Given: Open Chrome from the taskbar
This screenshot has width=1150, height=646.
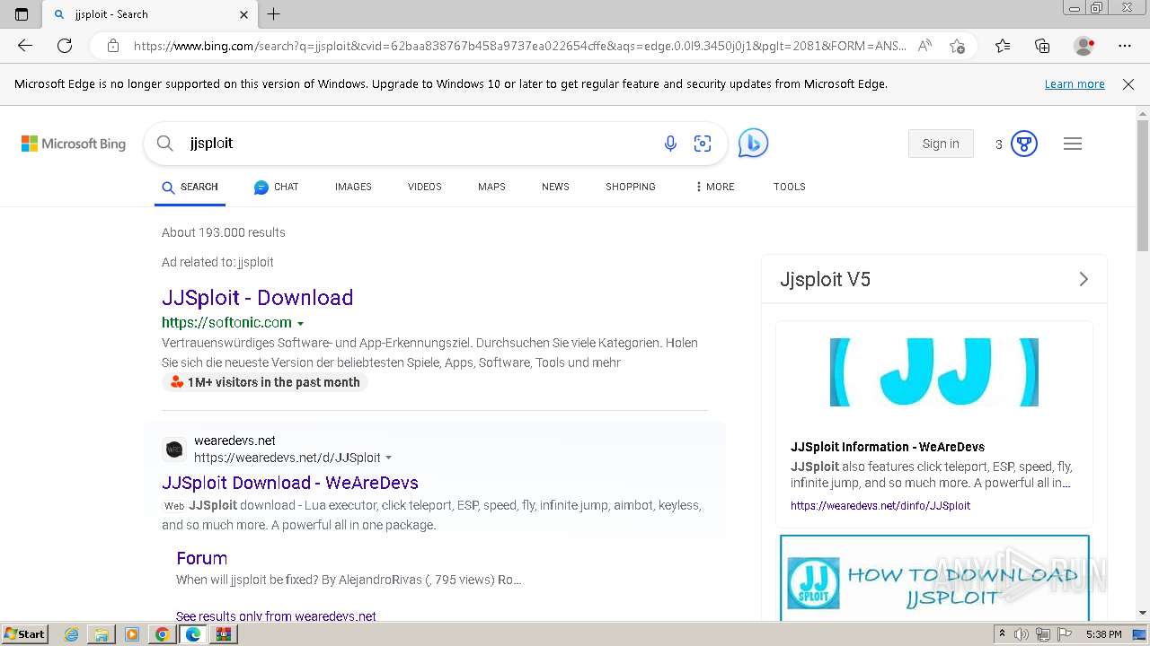Looking at the screenshot, I should [x=162, y=634].
